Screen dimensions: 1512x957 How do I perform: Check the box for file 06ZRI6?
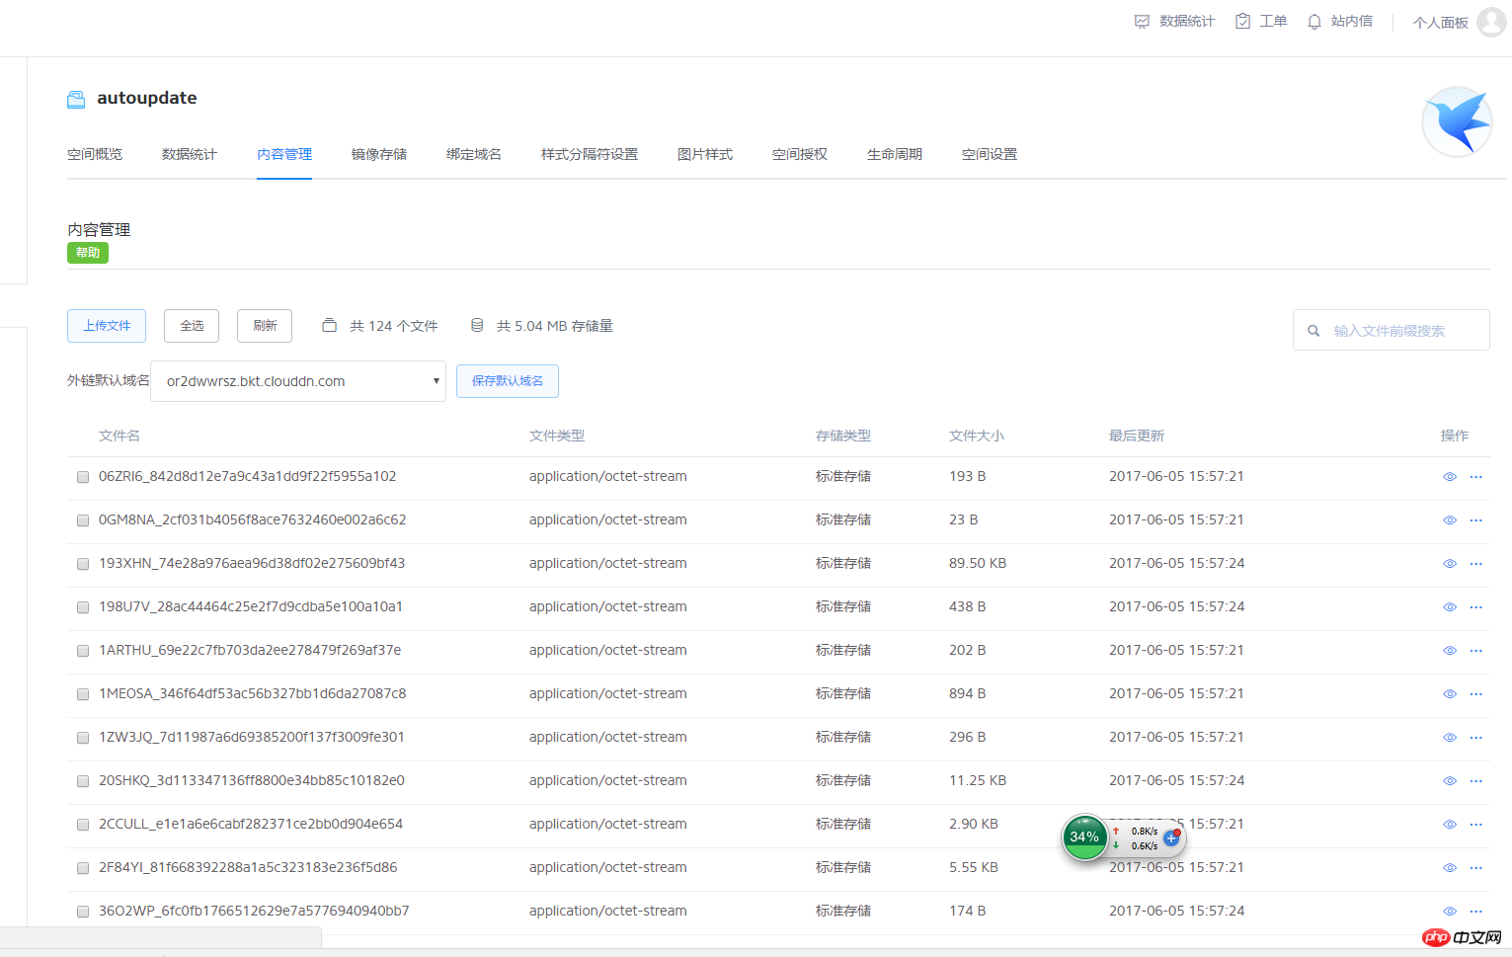coord(83,477)
